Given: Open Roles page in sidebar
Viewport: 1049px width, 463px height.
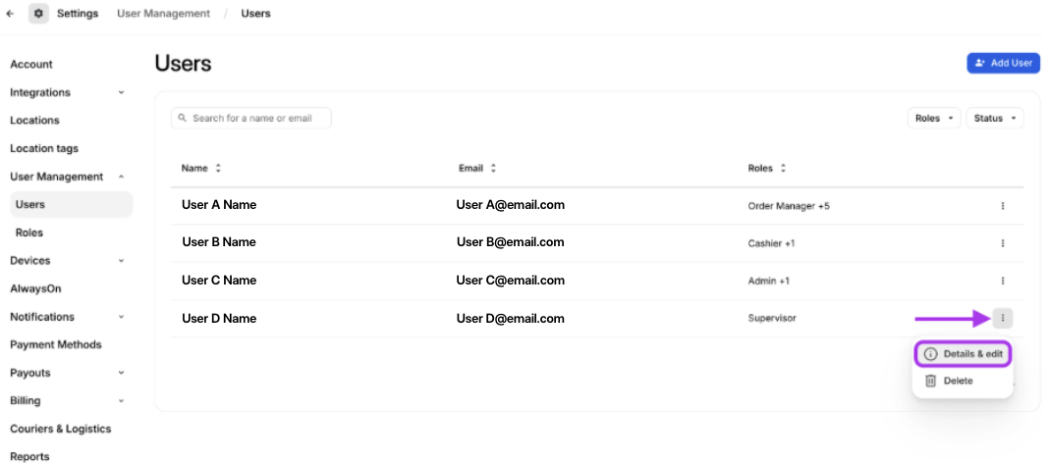Looking at the screenshot, I should [x=29, y=232].
